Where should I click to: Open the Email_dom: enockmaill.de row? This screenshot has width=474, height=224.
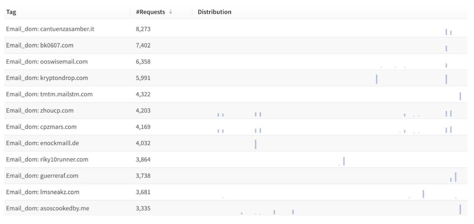[42, 143]
